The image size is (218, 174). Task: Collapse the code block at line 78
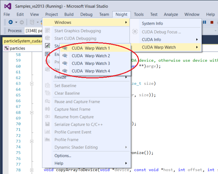point(32,170)
